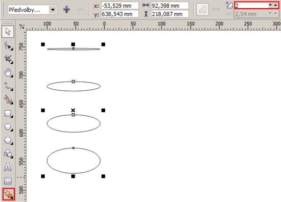Click the object width field
Viewport: 281px width, 202px height.
point(170,6)
